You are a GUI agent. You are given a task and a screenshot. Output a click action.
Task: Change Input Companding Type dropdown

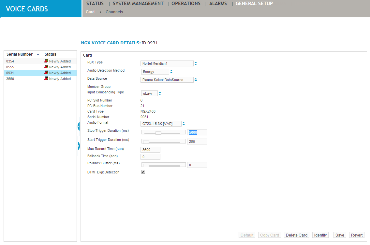pos(160,93)
